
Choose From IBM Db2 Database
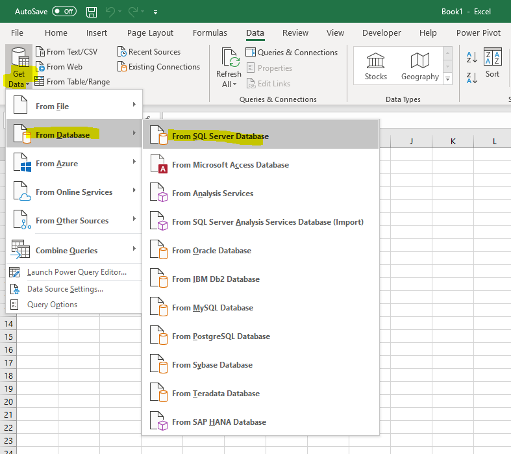point(261,278)
